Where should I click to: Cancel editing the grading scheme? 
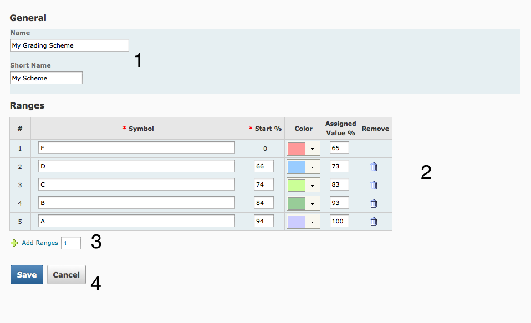coord(67,275)
